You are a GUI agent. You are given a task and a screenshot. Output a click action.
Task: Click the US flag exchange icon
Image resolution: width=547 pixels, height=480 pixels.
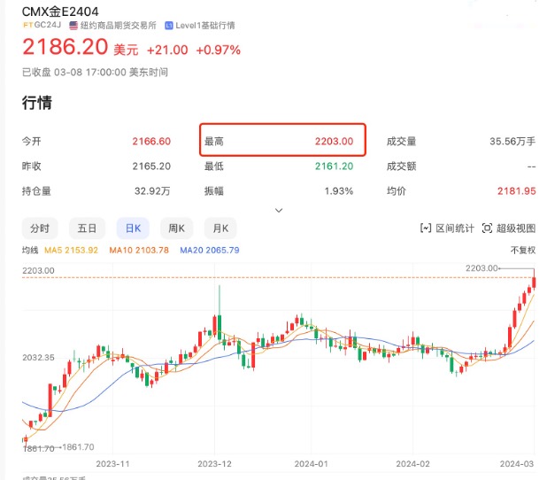tap(73, 26)
